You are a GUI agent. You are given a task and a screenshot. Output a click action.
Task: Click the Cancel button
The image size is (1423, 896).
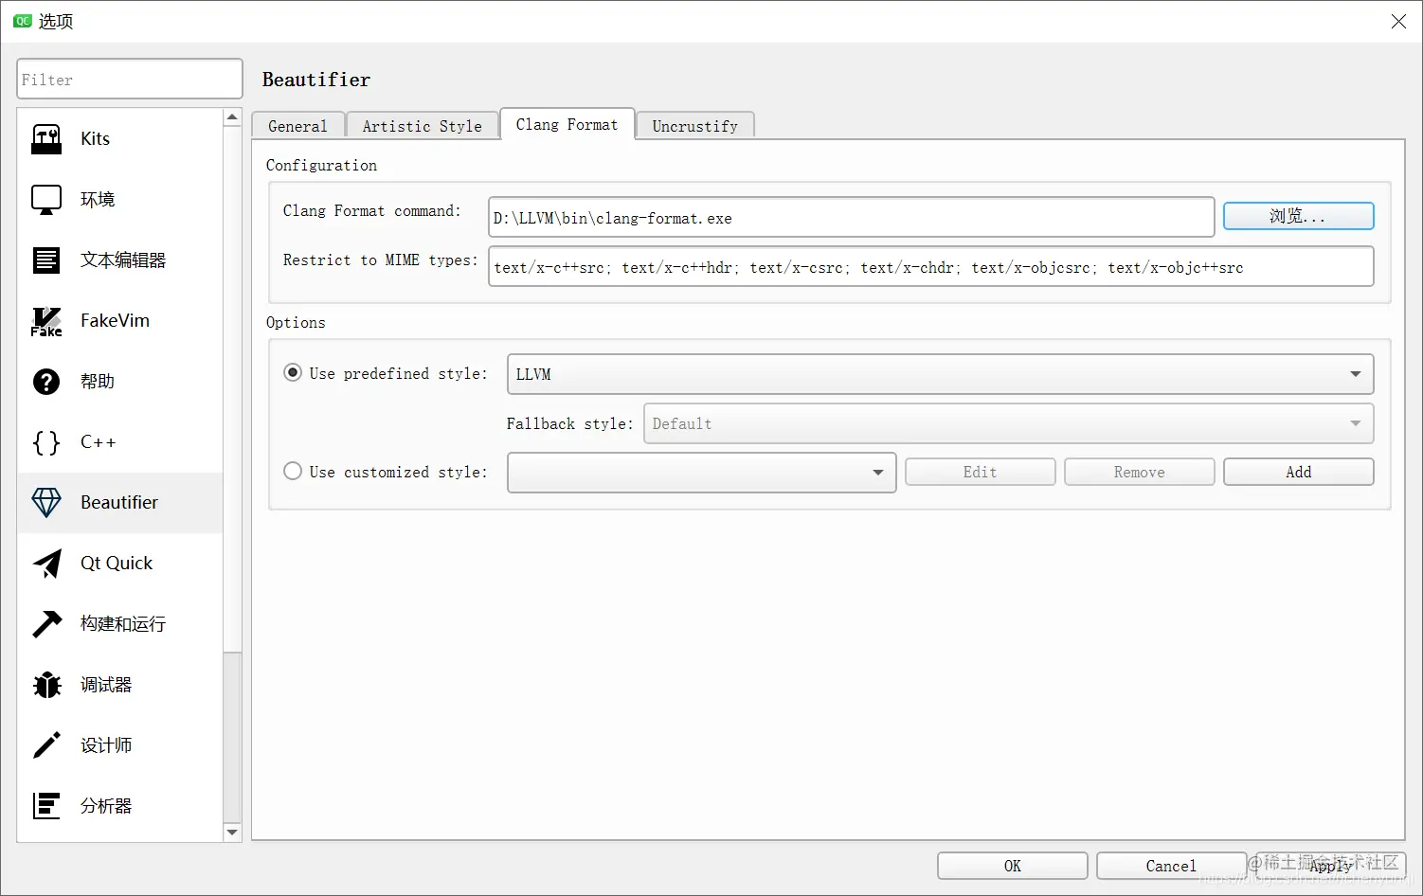(x=1171, y=866)
